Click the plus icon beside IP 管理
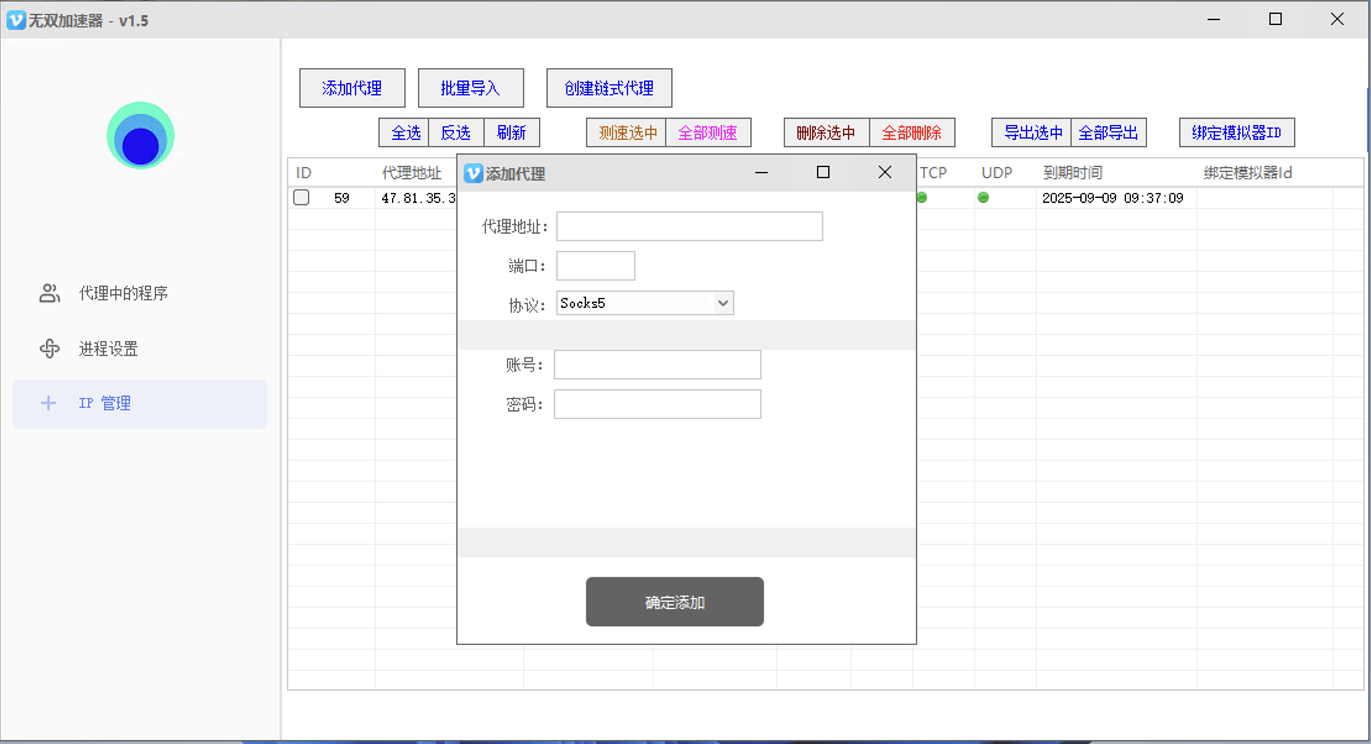Viewport: 1371px width, 744px height. pos(48,403)
